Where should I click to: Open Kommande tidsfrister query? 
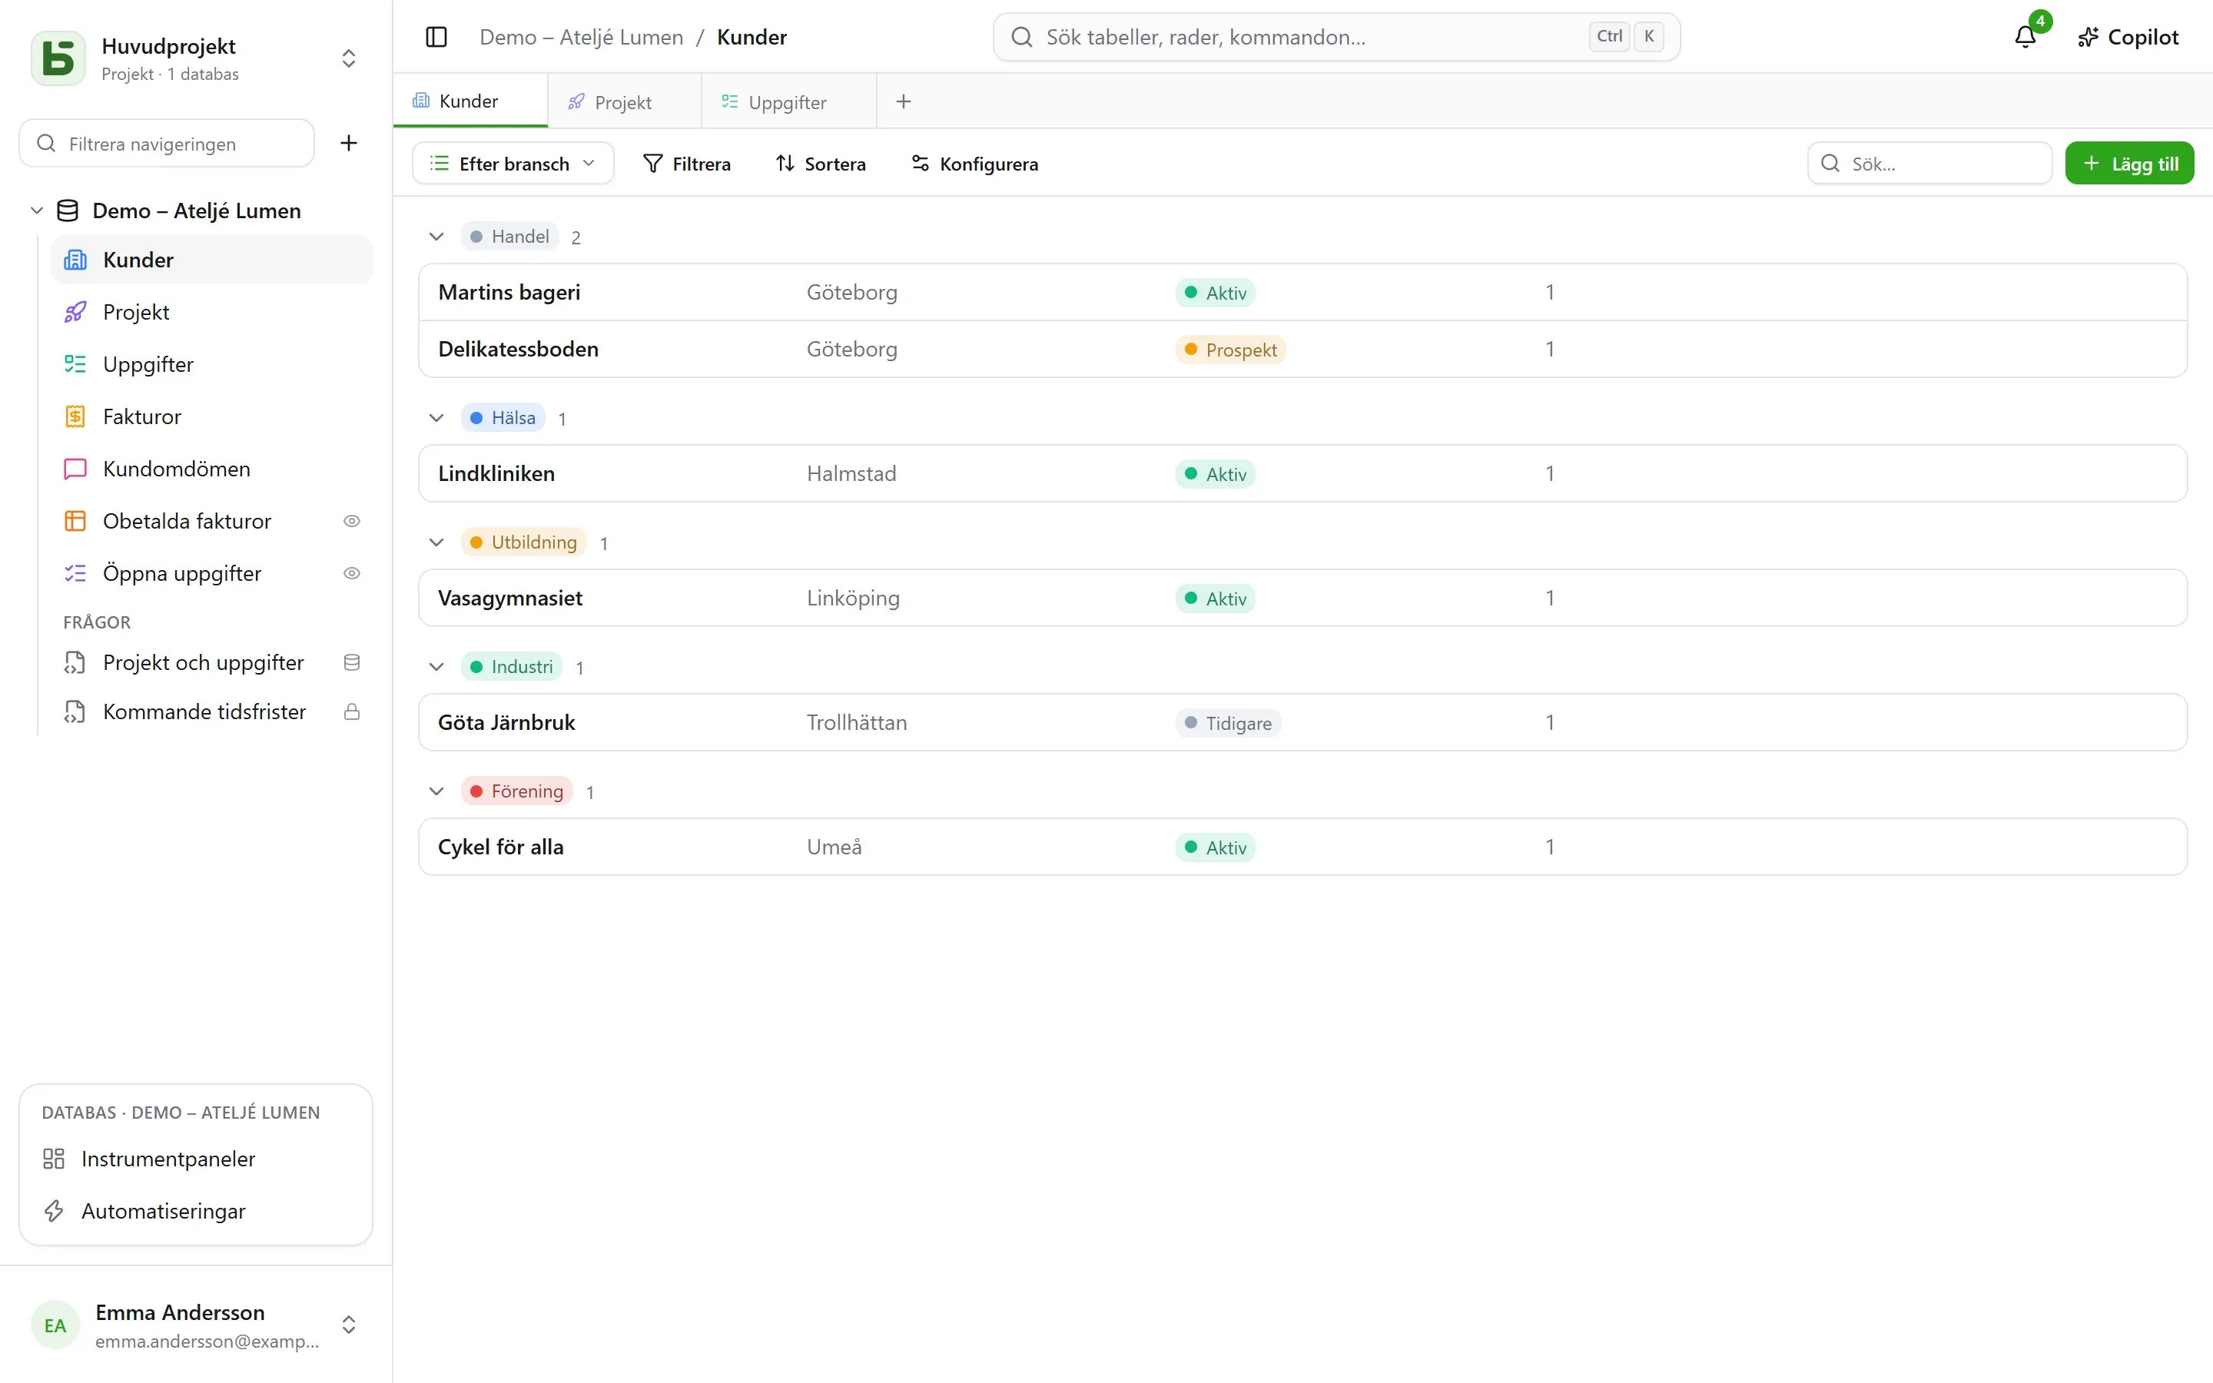click(x=212, y=711)
